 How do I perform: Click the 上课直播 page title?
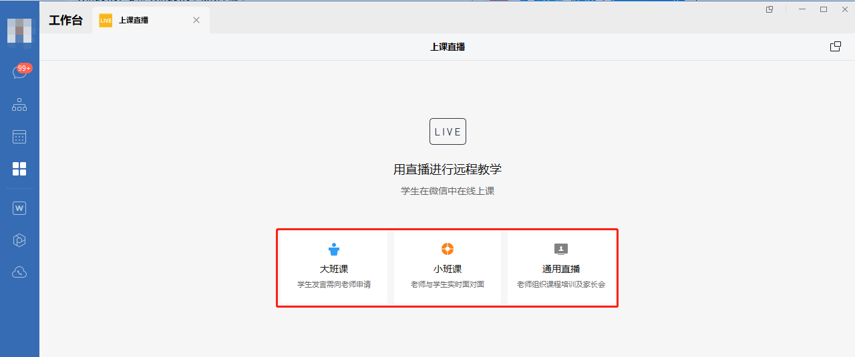pos(448,47)
